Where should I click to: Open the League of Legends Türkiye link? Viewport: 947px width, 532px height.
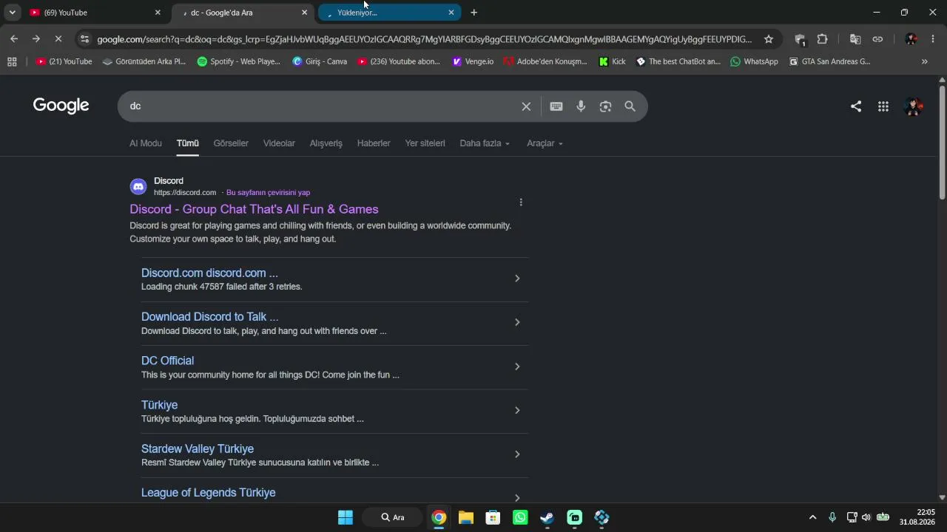pyautogui.click(x=208, y=493)
